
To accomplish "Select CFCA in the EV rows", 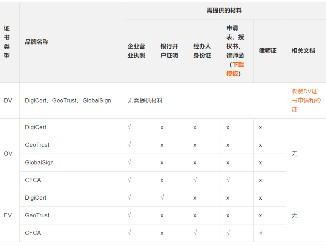I will pyautogui.click(x=33, y=233).
